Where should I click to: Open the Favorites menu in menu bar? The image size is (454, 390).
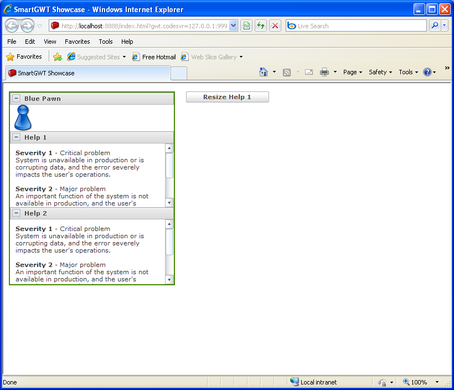point(78,42)
